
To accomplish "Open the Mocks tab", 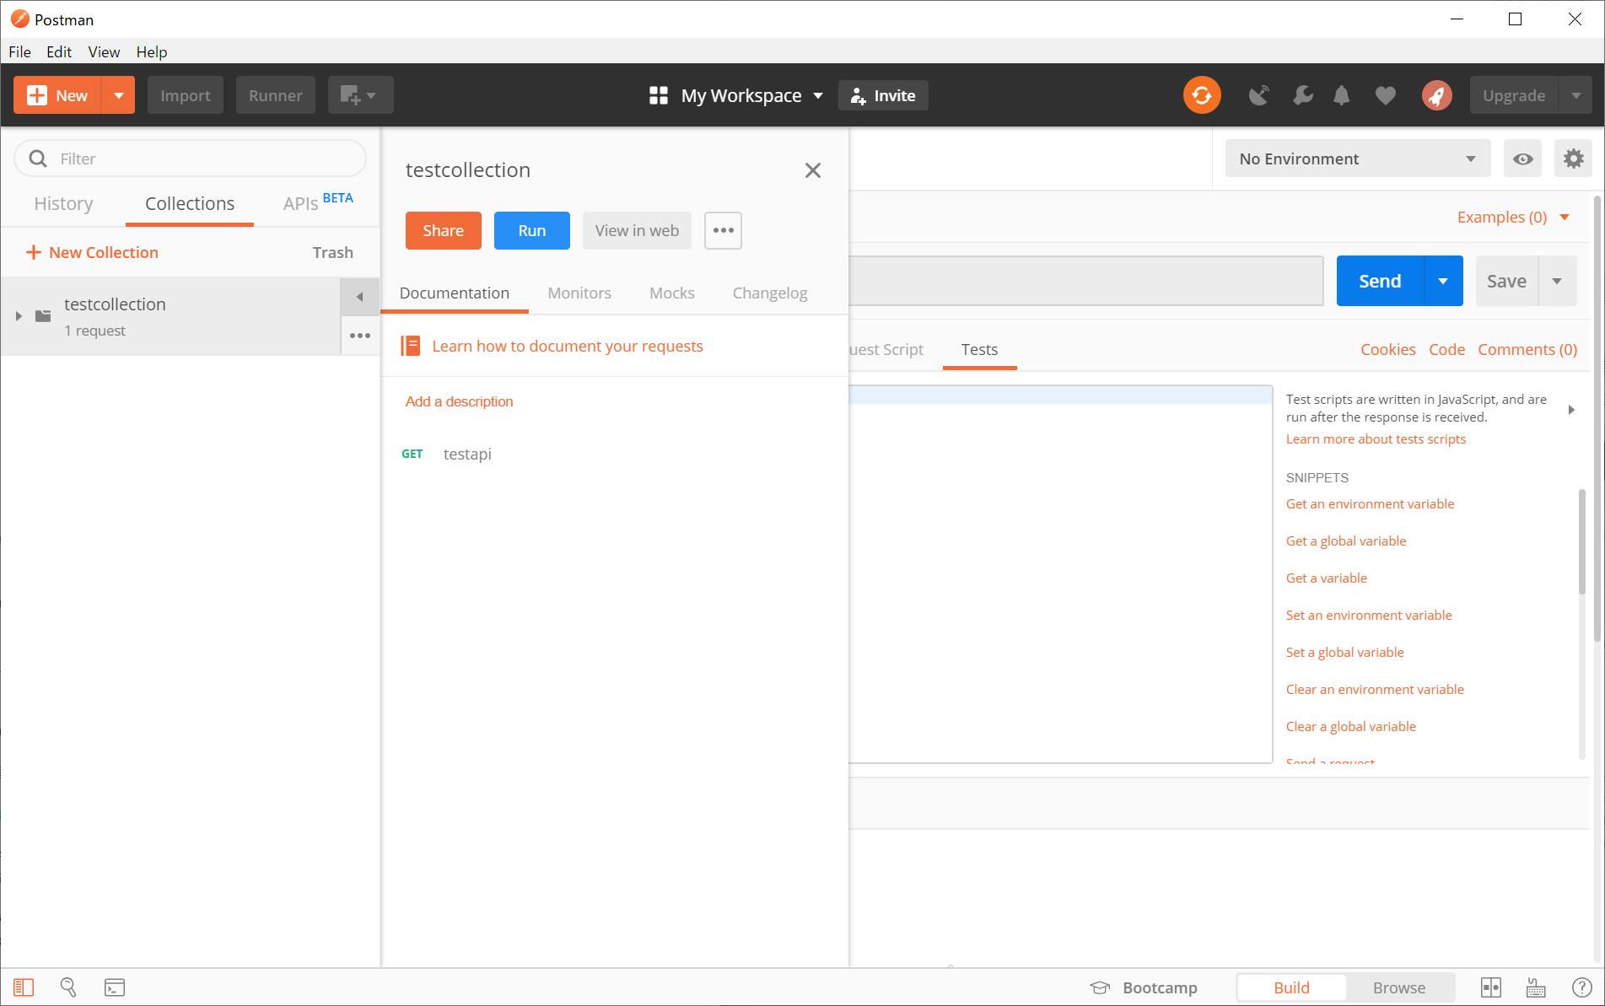I will click(x=672, y=293).
